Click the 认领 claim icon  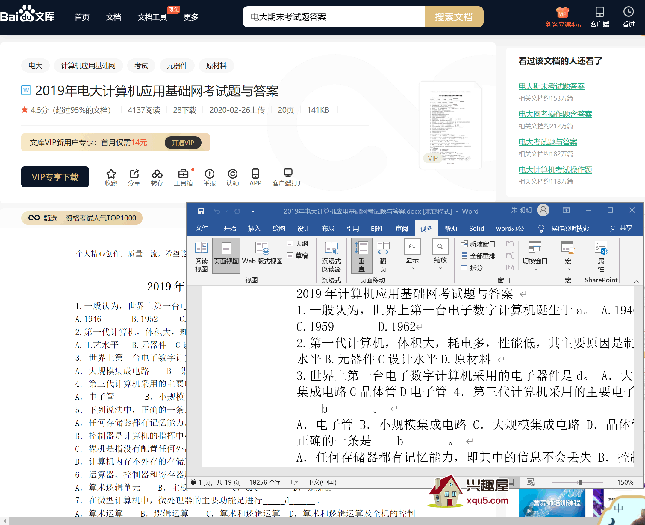pos(232,174)
